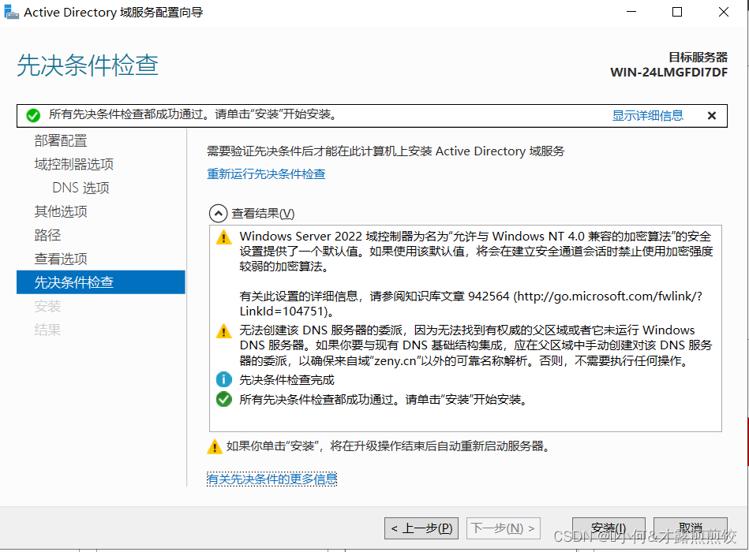Go to DNS 选项 step
Screen dimensions: 749x552
coord(81,188)
